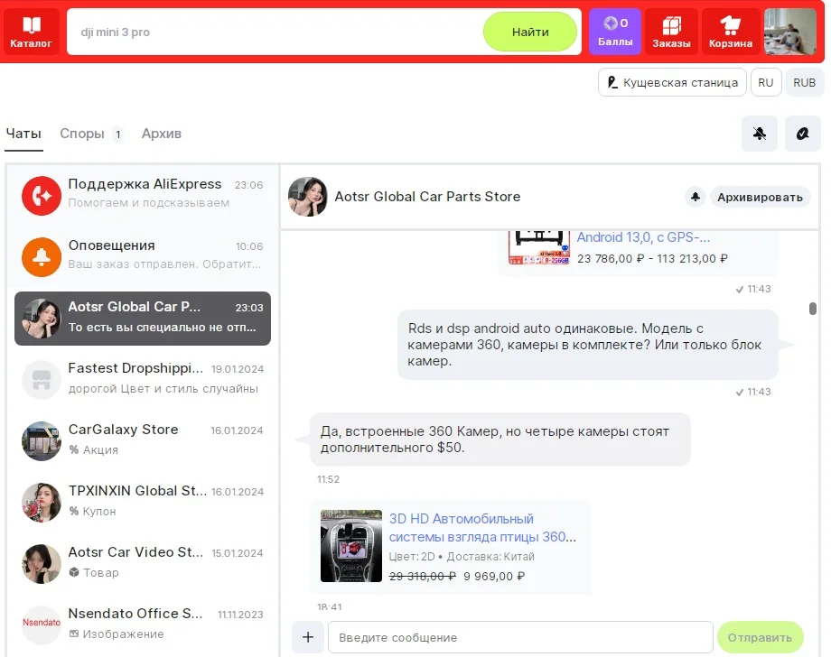Switch to the Архив tab

tap(161, 134)
